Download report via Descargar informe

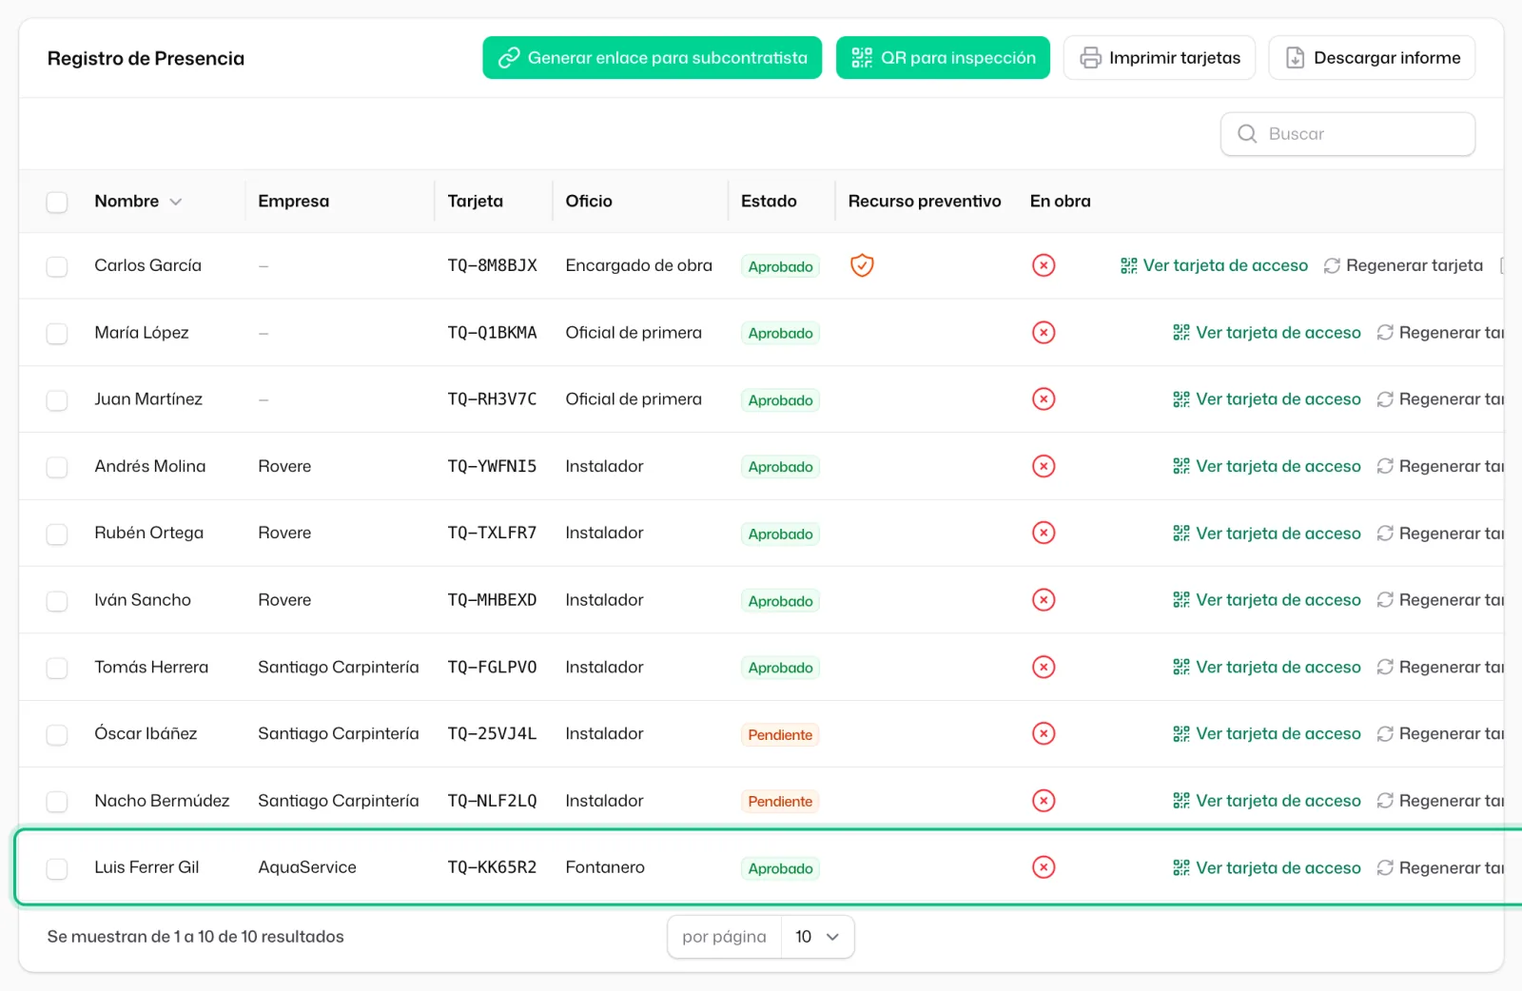click(1372, 58)
